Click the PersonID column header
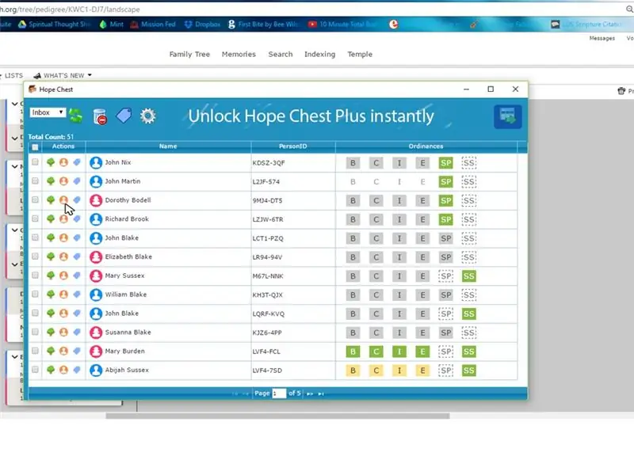 (292, 146)
